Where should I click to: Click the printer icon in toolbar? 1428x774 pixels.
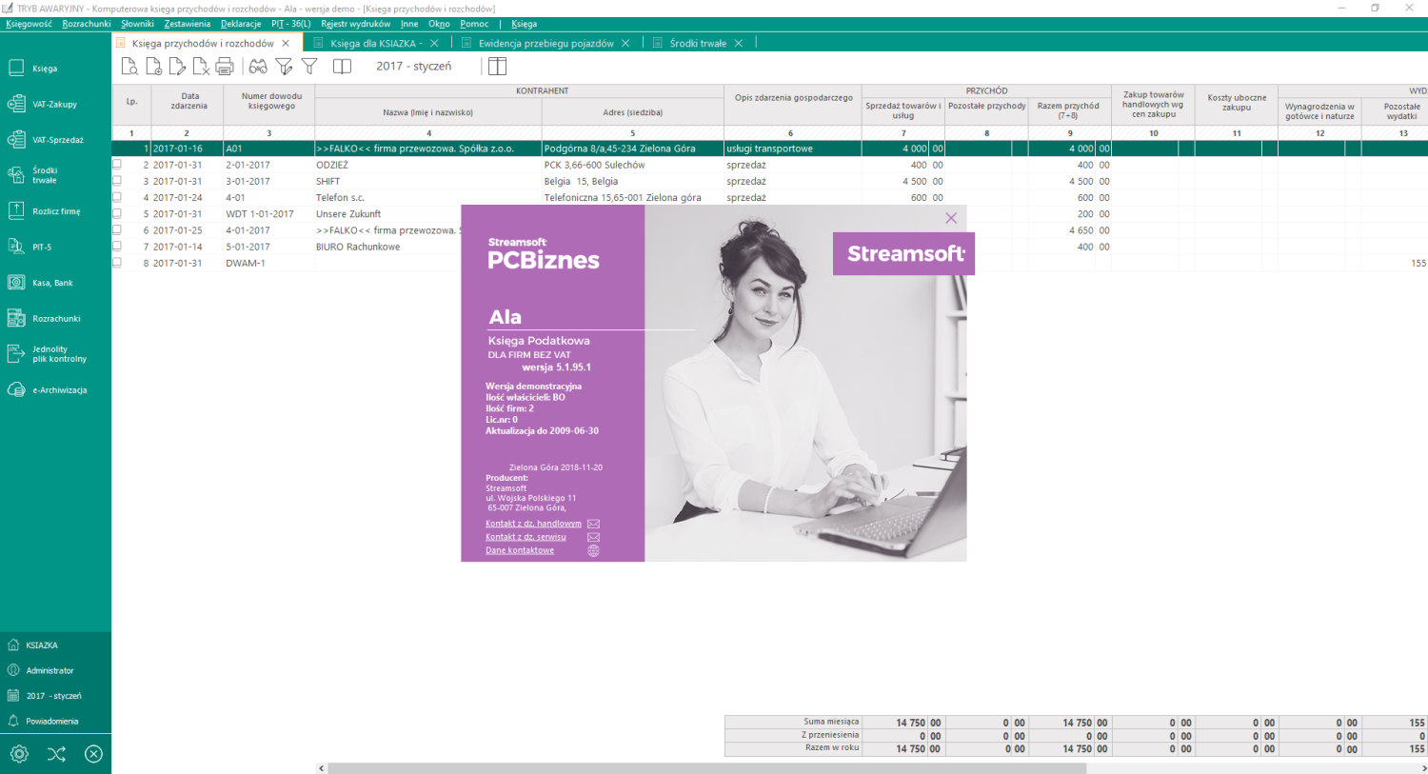pyautogui.click(x=225, y=66)
